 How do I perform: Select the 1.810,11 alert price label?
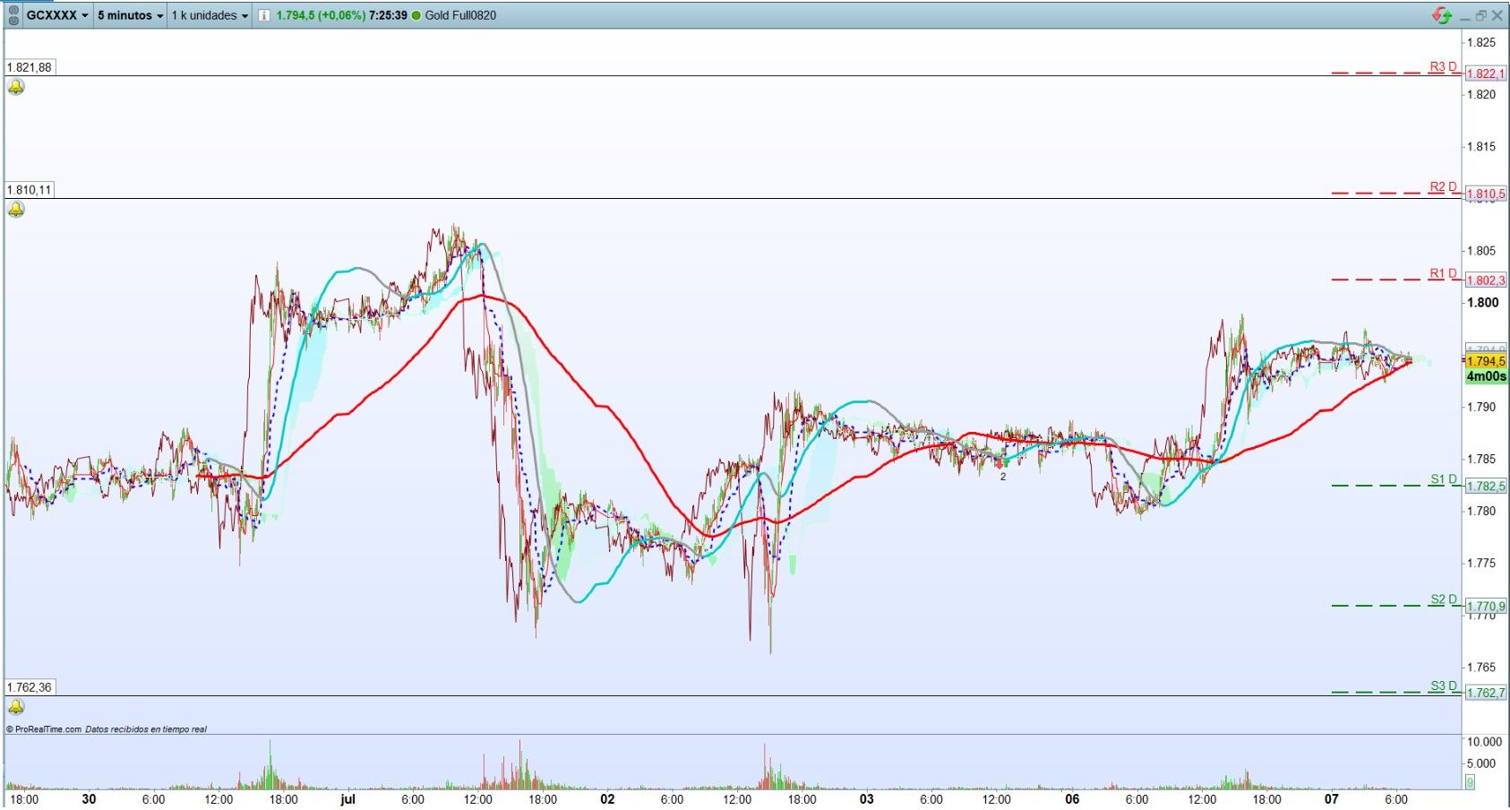click(x=30, y=190)
